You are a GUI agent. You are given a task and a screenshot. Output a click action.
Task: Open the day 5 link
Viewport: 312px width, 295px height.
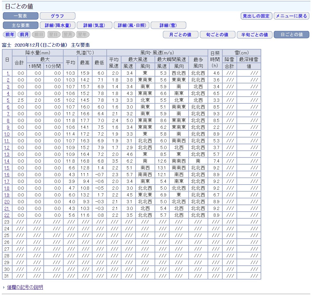(x=8, y=100)
